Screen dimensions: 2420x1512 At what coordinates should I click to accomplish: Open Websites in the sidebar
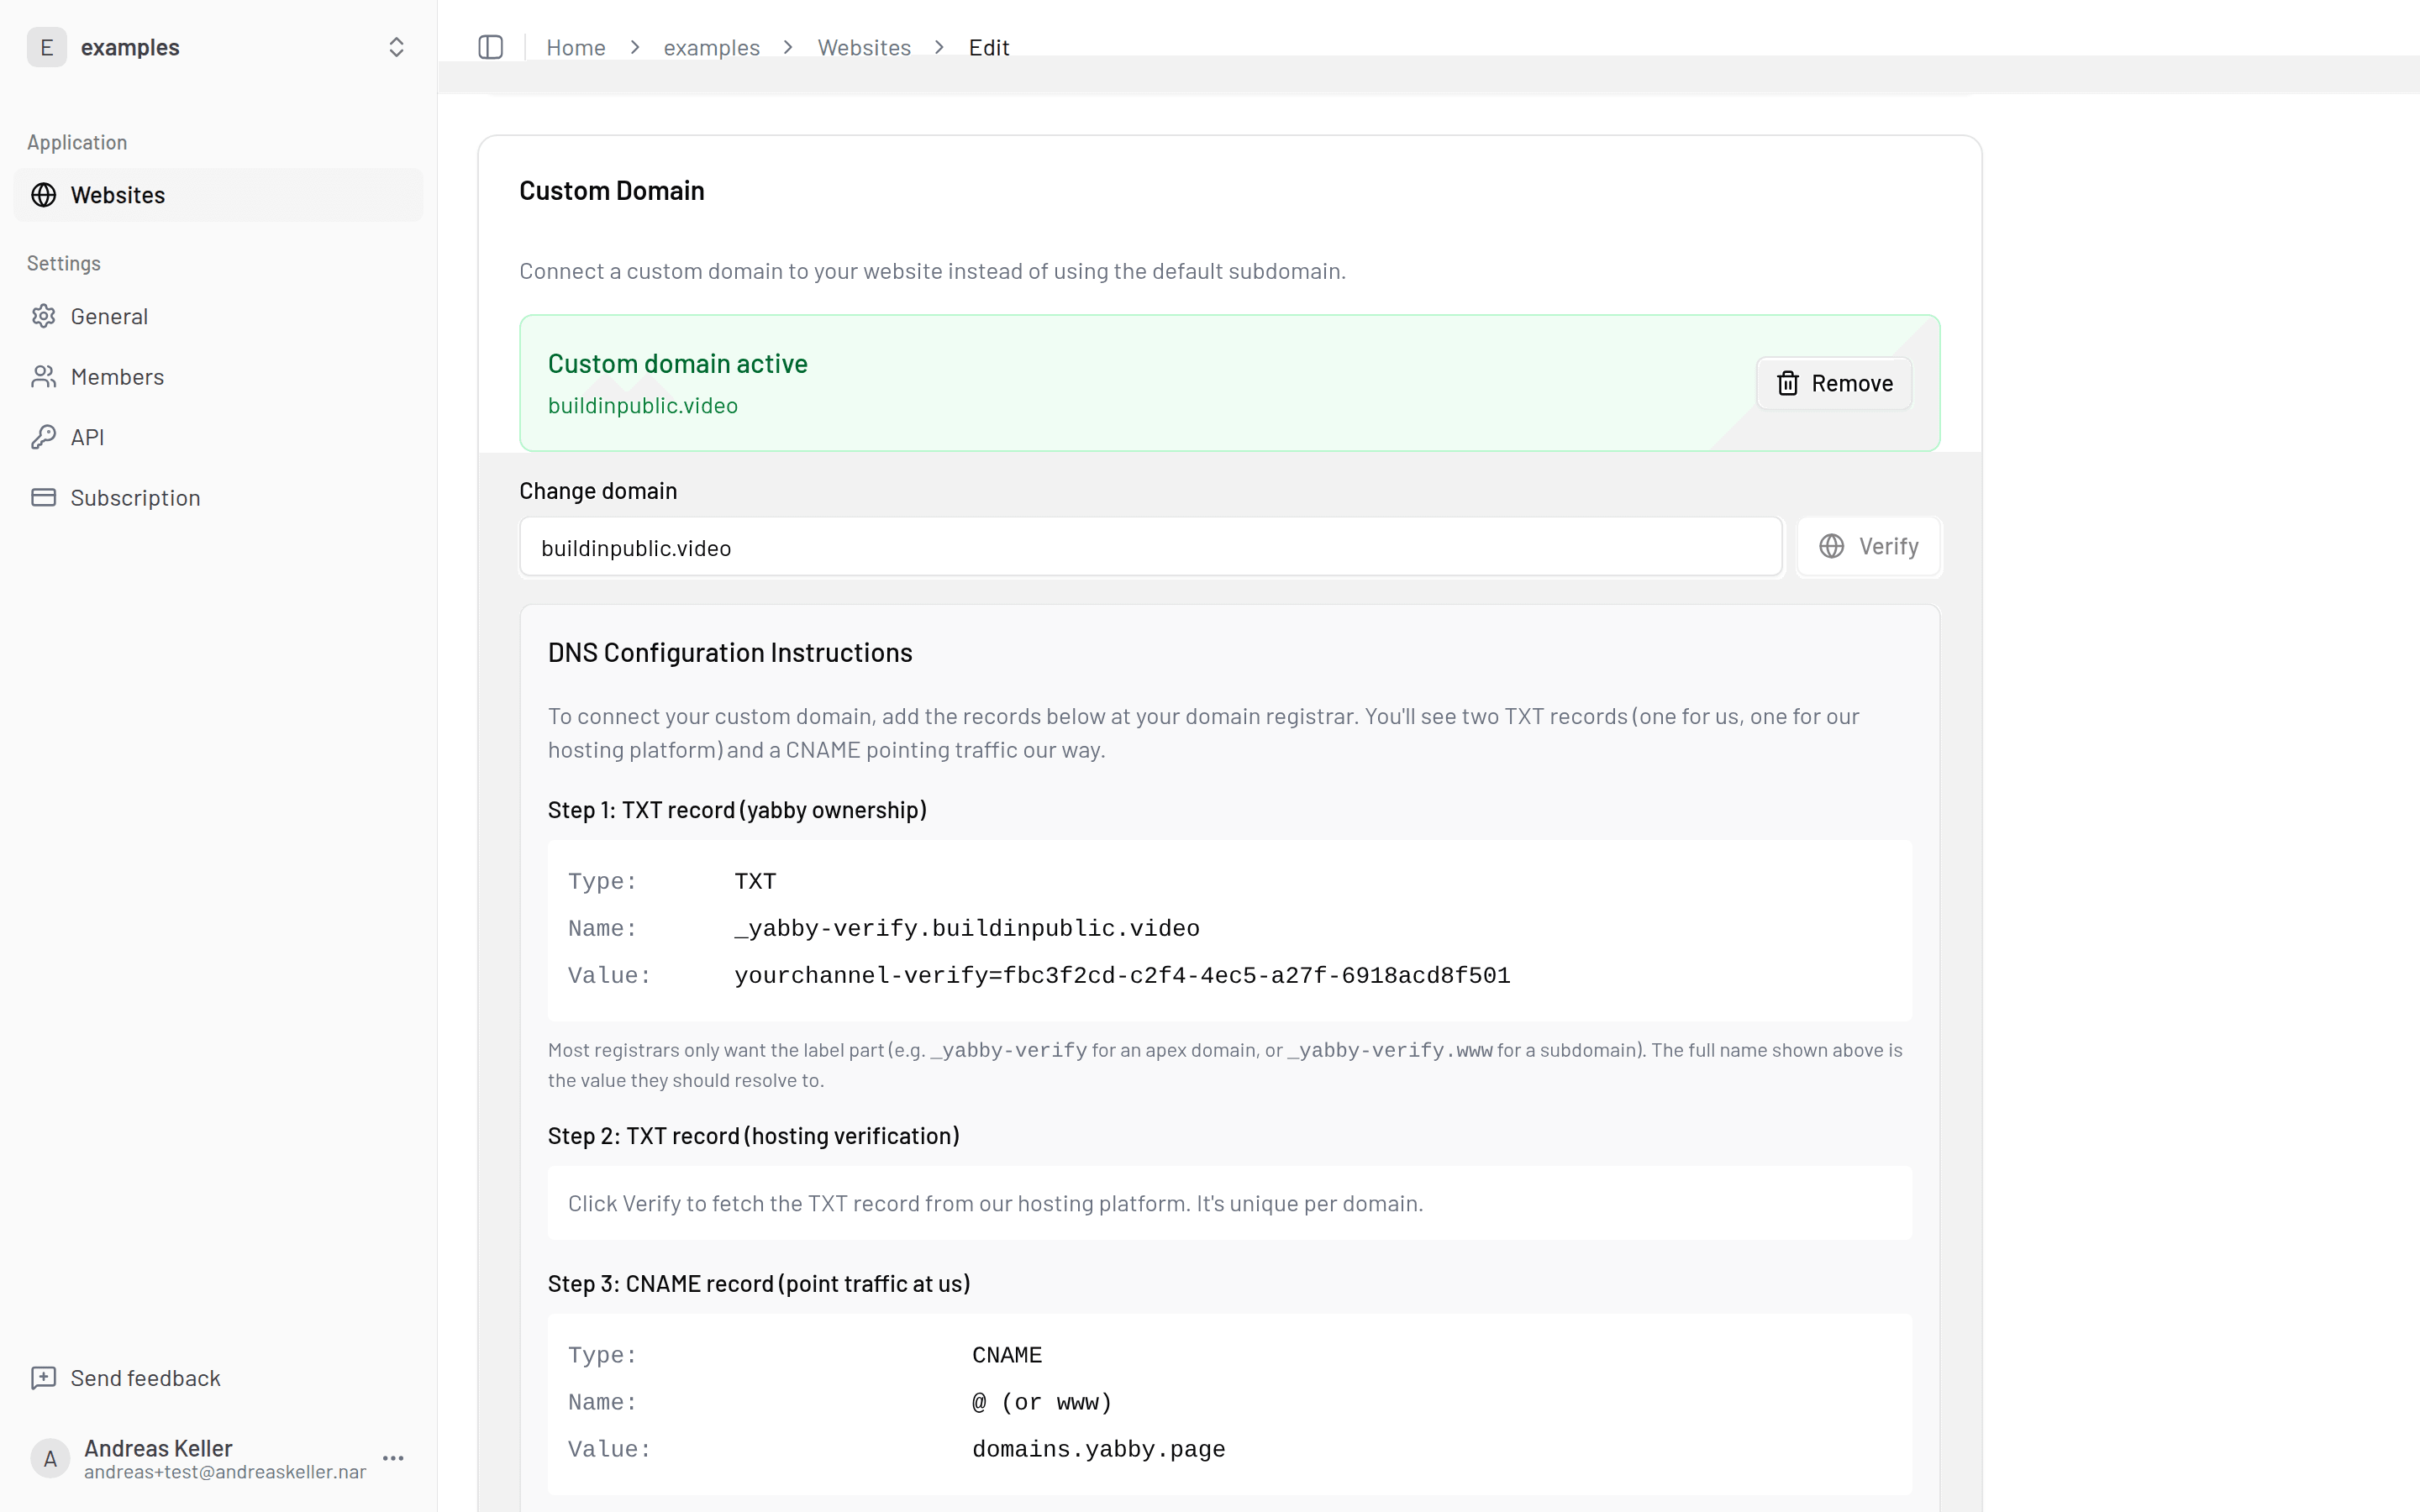click(218, 195)
